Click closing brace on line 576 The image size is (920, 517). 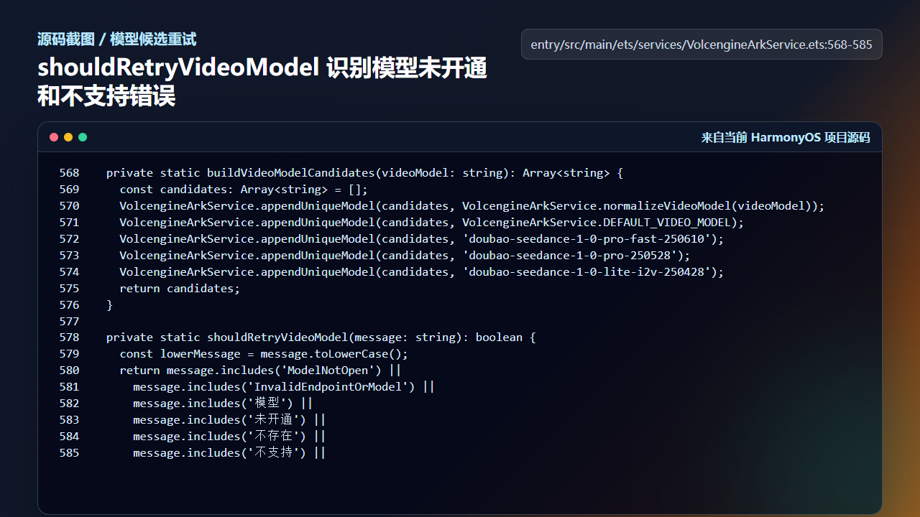[110, 305]
